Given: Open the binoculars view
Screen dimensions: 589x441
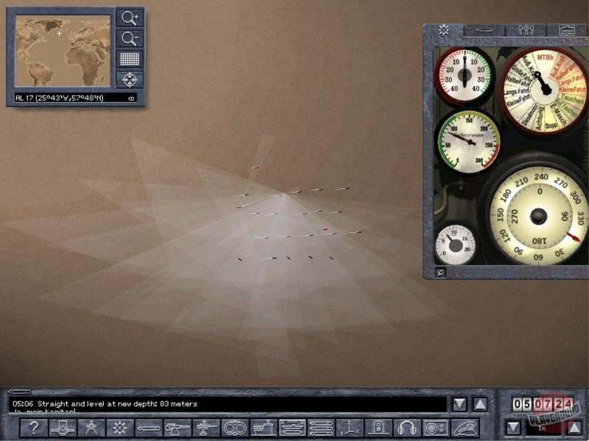Looking at the screenshot, I should (235, 428).
